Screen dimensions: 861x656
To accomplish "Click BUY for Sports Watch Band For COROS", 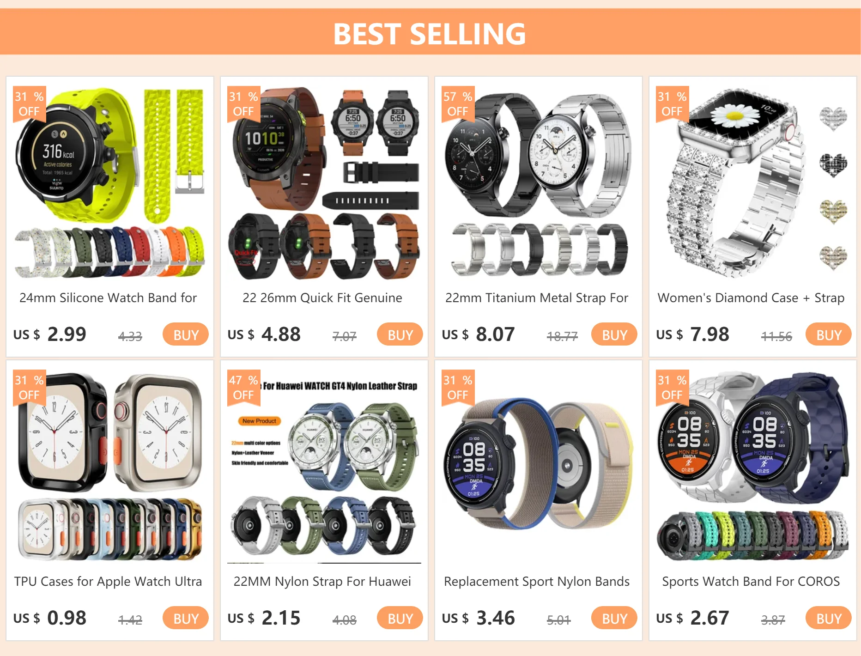I will 829,618.
